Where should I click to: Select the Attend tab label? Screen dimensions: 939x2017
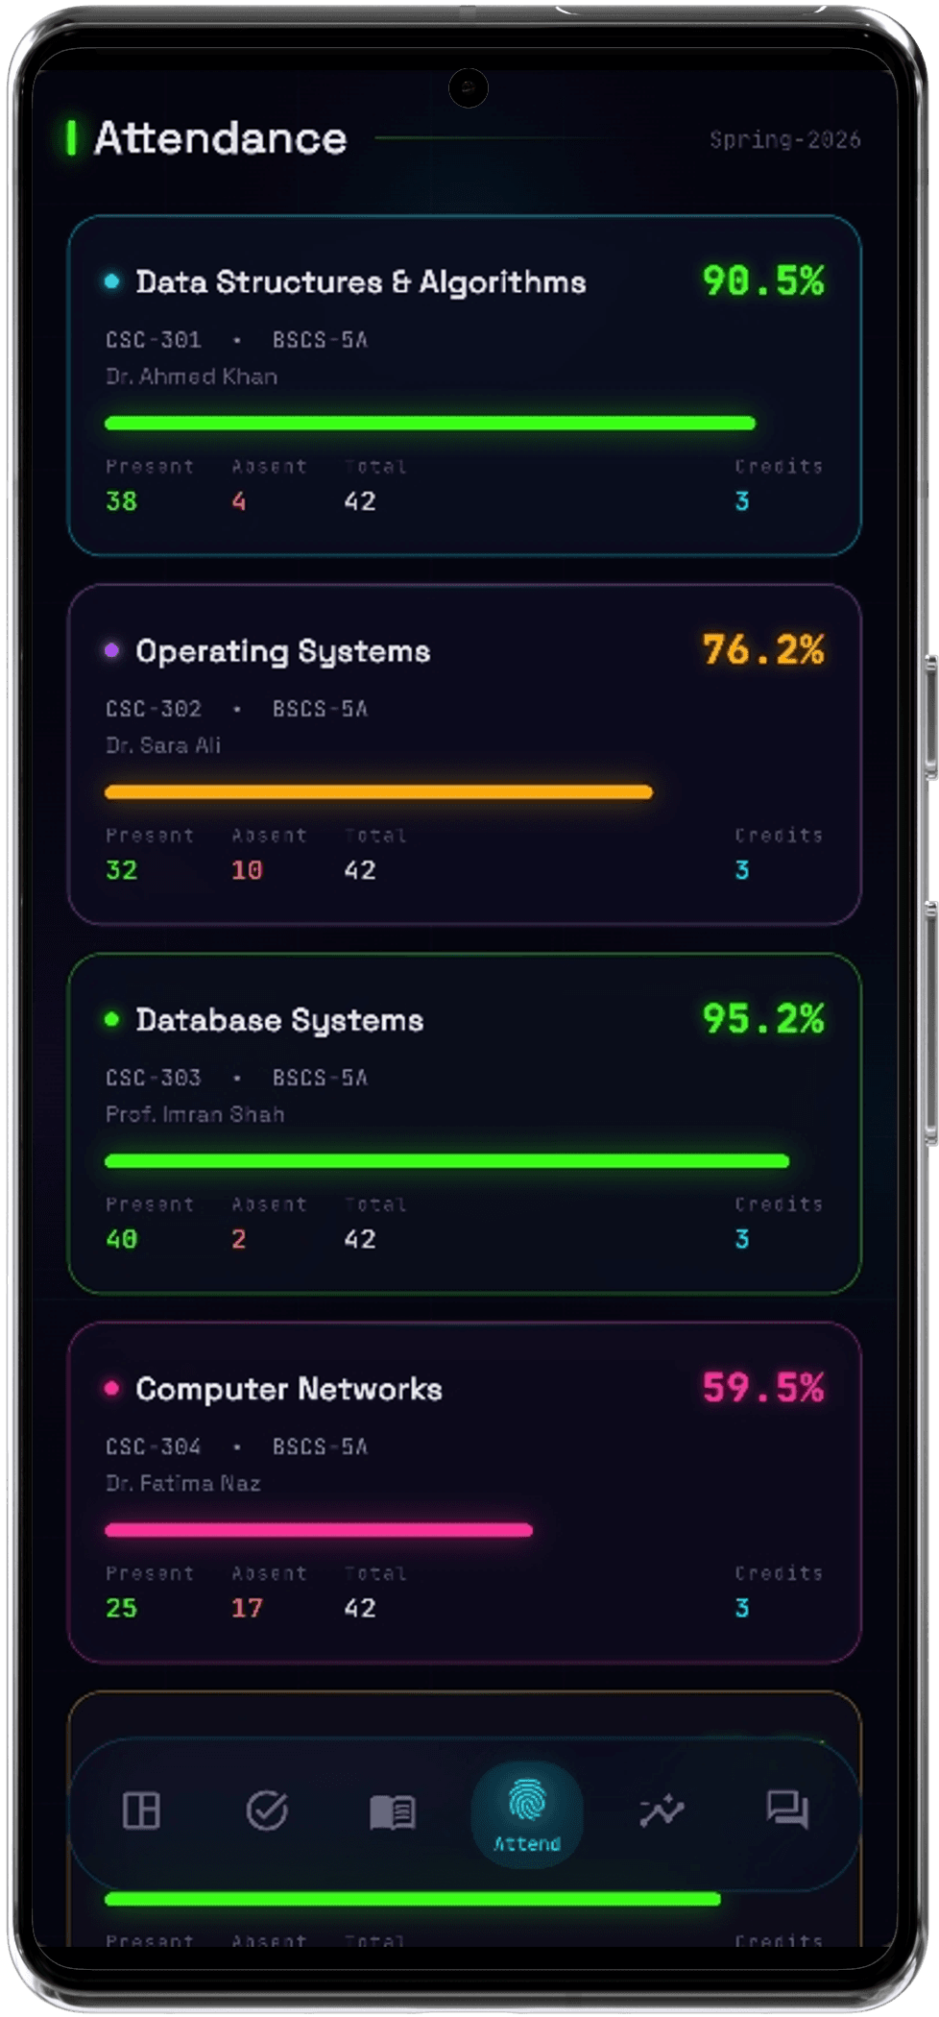pos(526,1844)
